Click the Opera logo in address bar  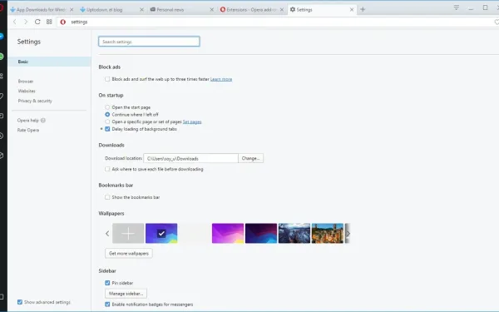click(x=63, y=22)
